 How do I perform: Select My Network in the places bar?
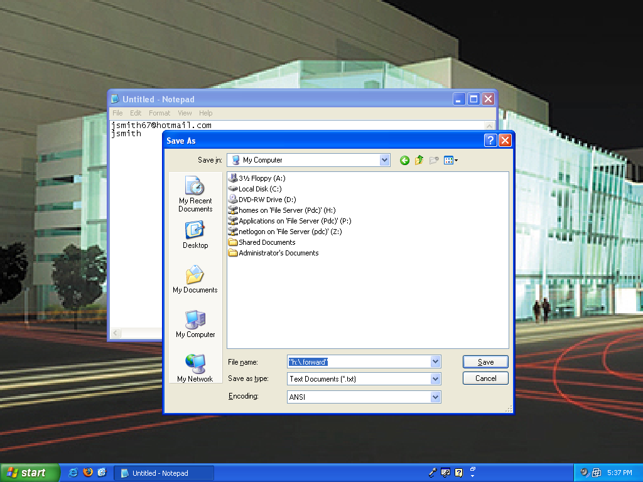pos(195,368)
